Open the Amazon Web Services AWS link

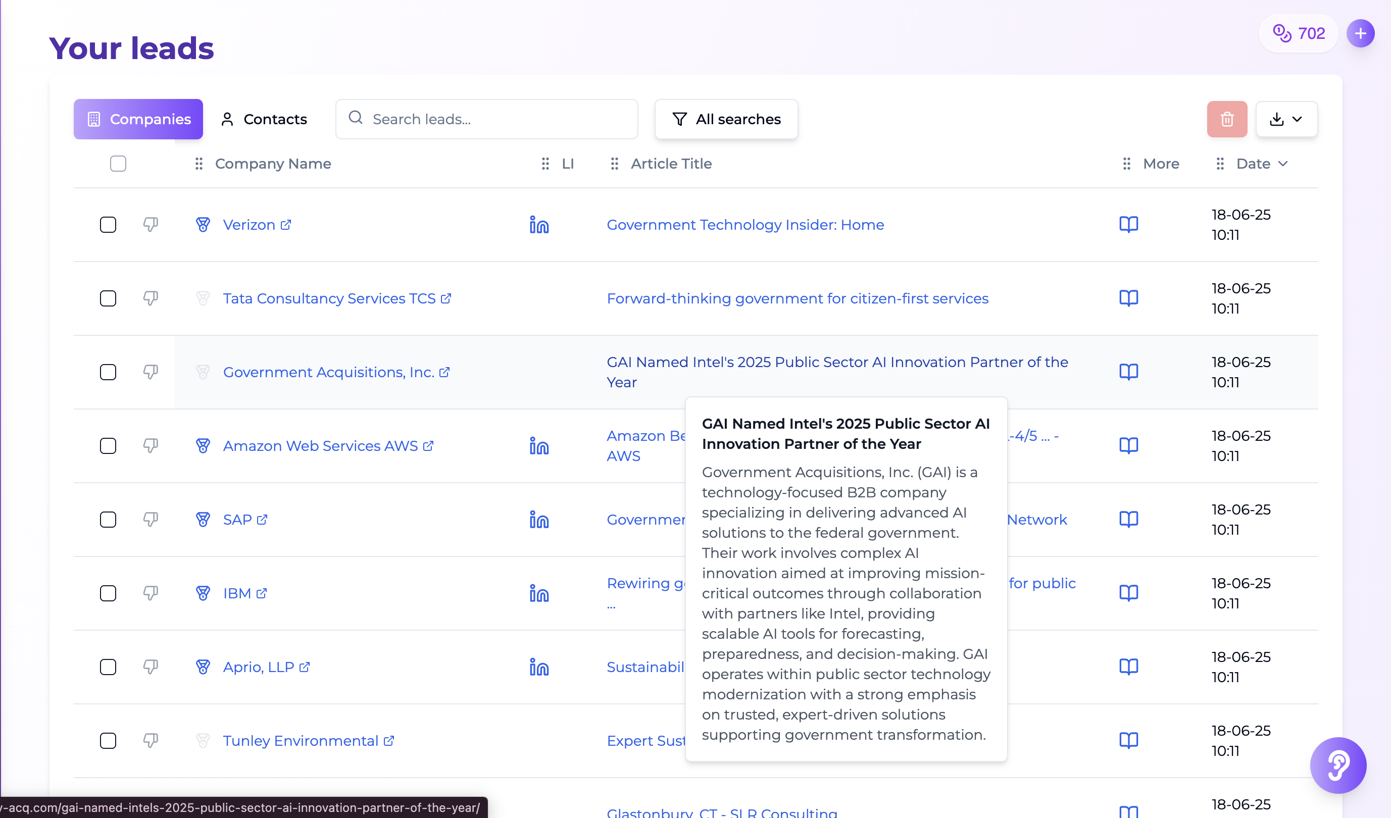pyautogui.click(x=328, y=446)
